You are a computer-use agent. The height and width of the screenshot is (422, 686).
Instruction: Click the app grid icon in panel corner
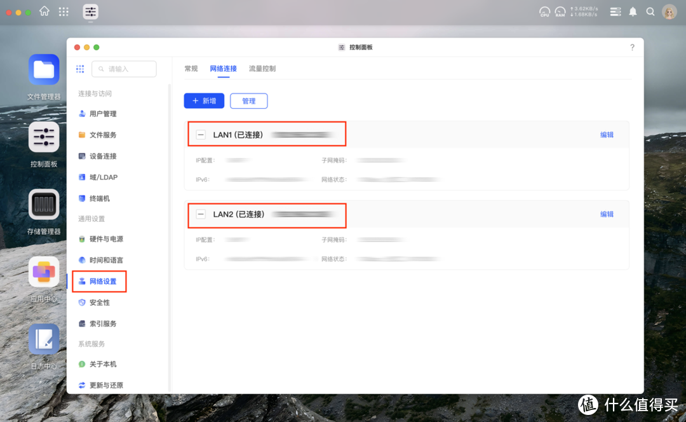pyautogui.click(x=80, y=68)
